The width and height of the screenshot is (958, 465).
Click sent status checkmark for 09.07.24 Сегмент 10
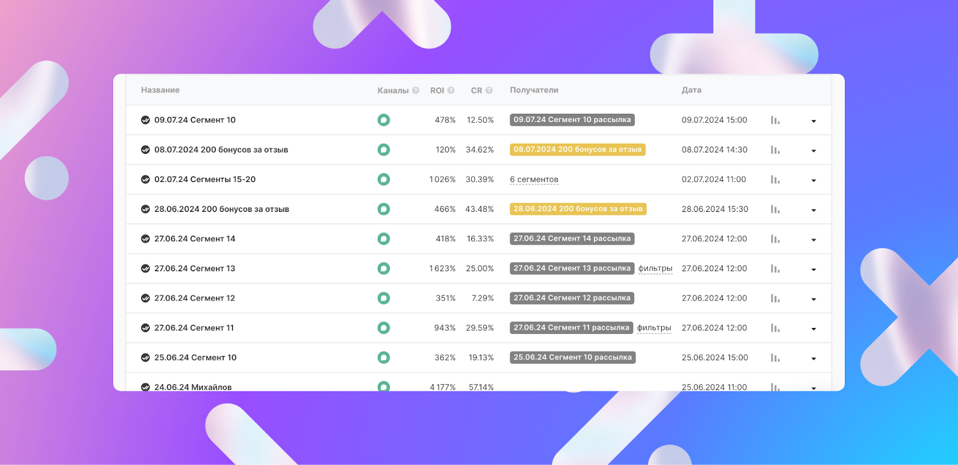pyautogui.click(x=145, y=120)
